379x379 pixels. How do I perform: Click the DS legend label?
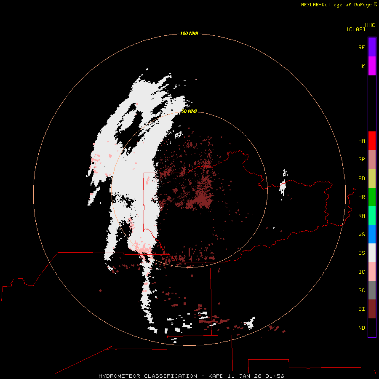[x=361, y=253]
